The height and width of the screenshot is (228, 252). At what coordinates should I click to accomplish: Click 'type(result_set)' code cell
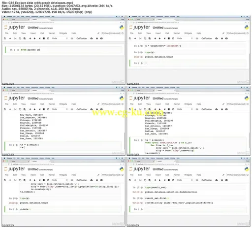pos(195,187)
